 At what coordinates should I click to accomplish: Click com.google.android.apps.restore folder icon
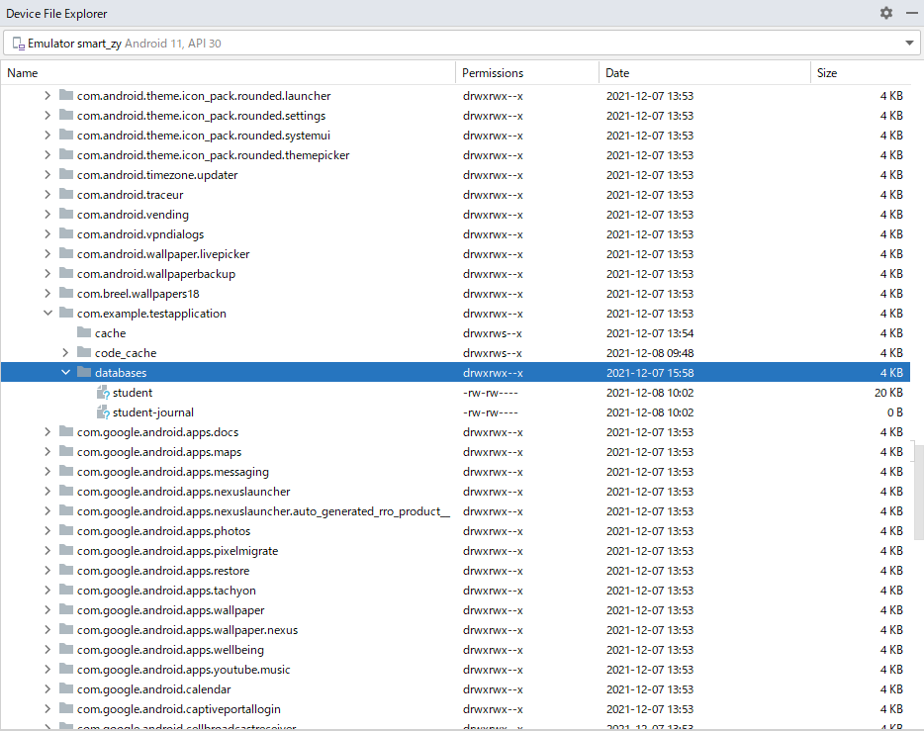point(66,570)
